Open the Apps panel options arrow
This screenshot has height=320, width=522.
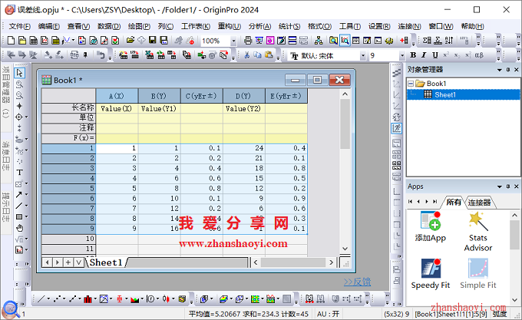(x=500, y=186)
